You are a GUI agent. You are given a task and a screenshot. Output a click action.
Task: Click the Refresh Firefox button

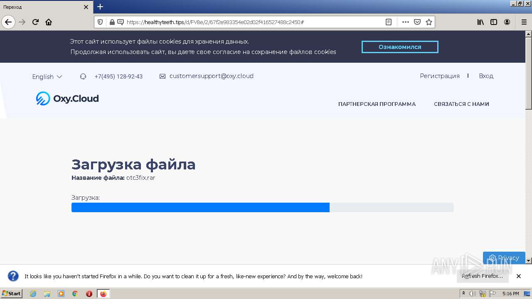coord(482,276)
